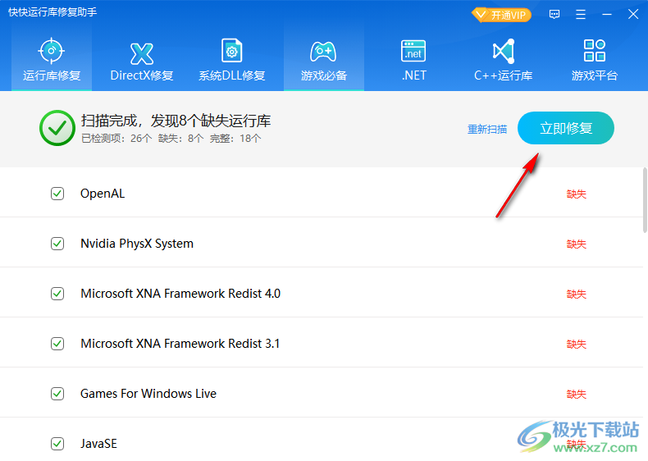Click the 扫描完成 result heading
This screenshot has height=461, width=648.
pos(176,121)
